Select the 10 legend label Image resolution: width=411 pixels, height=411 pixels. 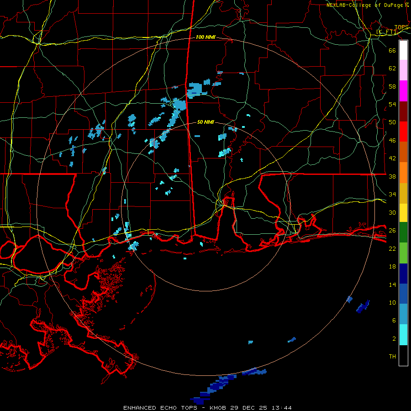pos(392,302)
